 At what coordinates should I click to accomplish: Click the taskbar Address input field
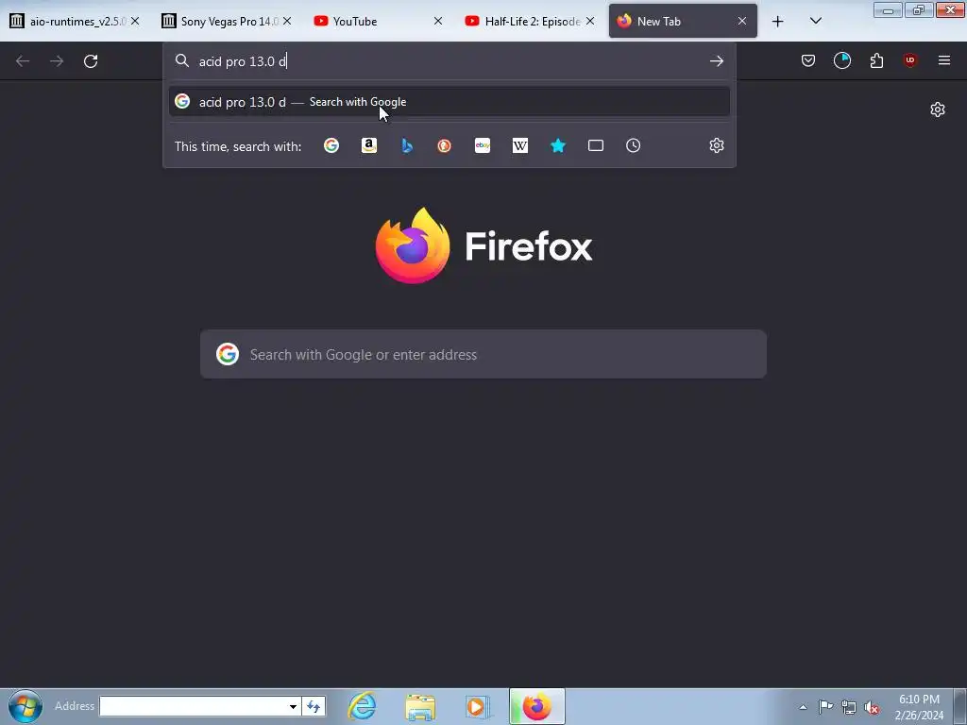193,706
